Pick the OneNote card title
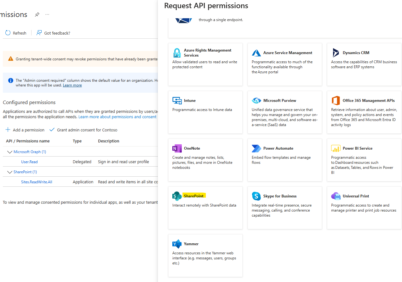This screenshot has height=282, width=402. (x=192, y=148)
